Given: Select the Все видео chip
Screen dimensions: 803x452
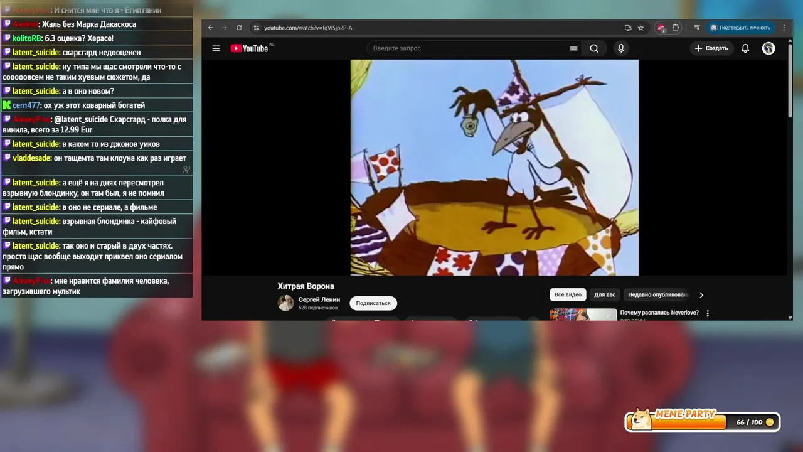Looking at the screenshot, I should 568,294.
